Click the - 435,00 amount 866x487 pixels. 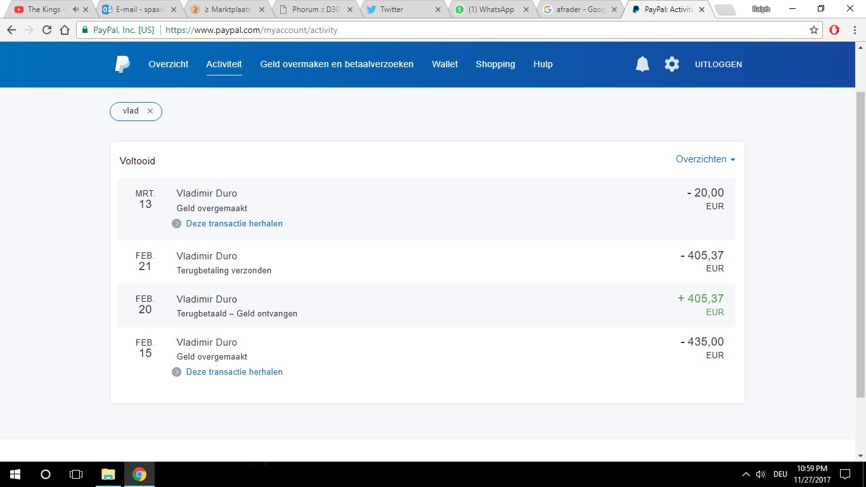[702, 342]
